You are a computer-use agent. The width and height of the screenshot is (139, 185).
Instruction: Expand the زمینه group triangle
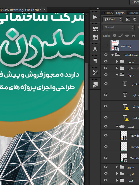(117, 180)
